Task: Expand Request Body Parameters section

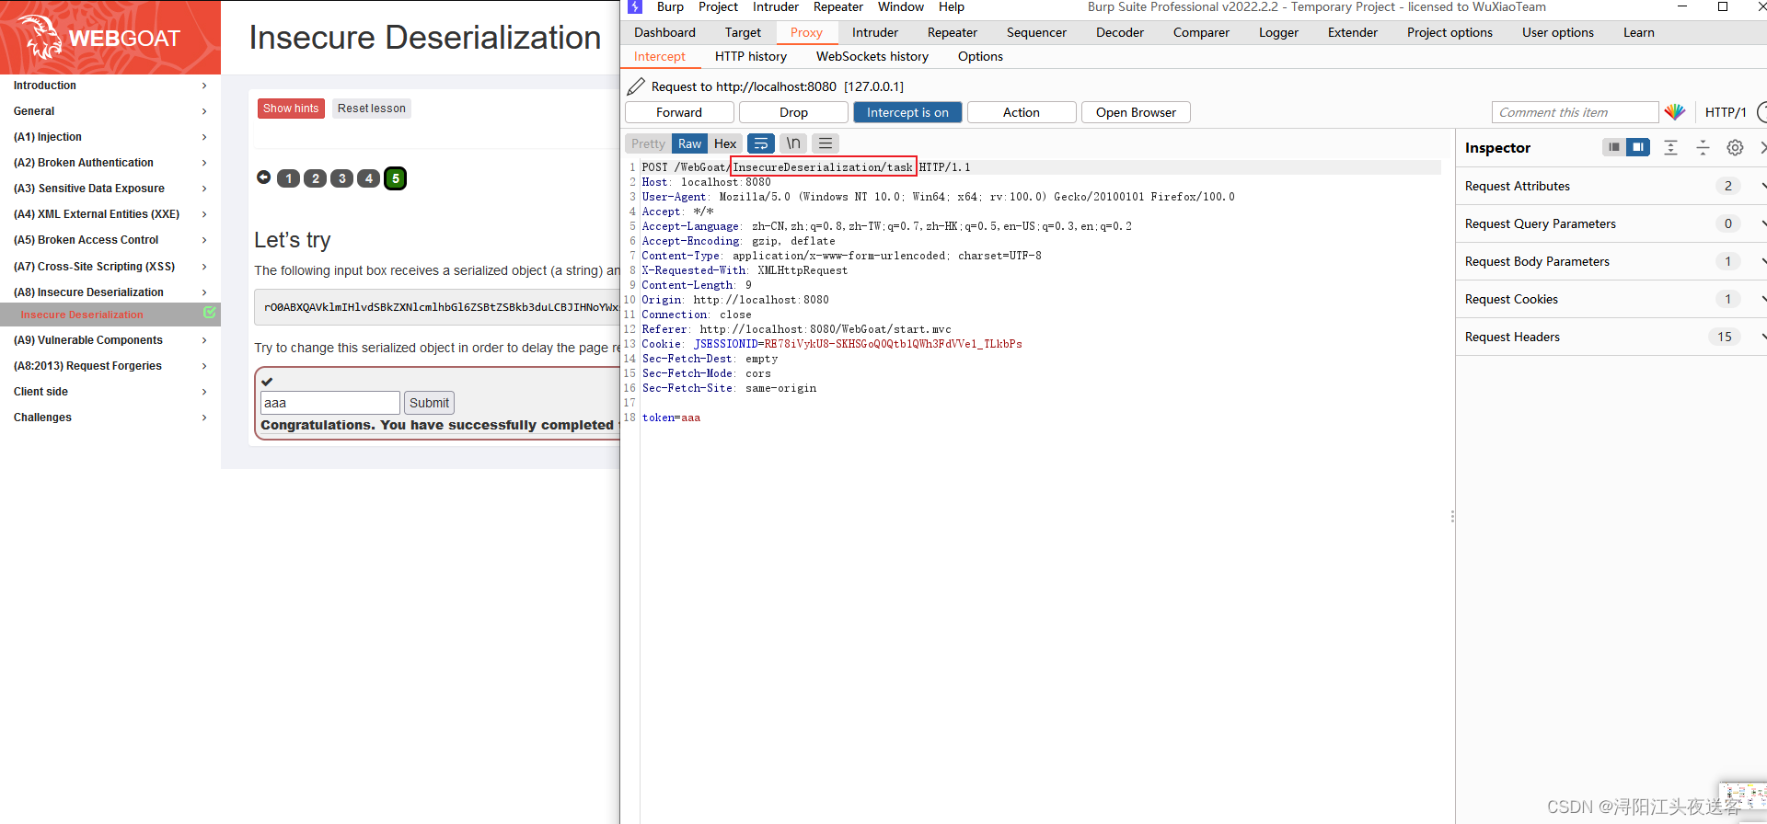Action: pyautogui.click(x=1611, y=261)
